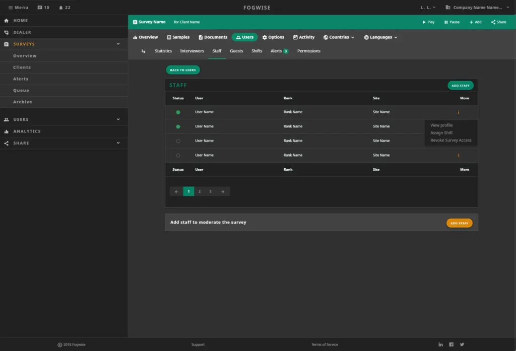This screenshot has height=351, width=516.
Task: Click the Add plus icon in header
Action: (x=471, y=22)
